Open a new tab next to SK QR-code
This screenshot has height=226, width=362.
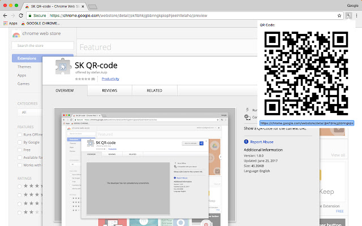click(93, 7)
